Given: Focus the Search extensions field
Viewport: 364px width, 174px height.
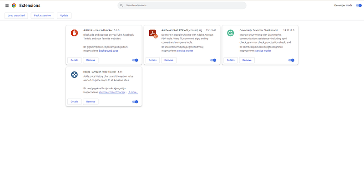Looking at the screenshot, I should click(182, 5).
